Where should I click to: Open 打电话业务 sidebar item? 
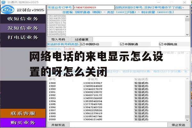pos(23,37)
